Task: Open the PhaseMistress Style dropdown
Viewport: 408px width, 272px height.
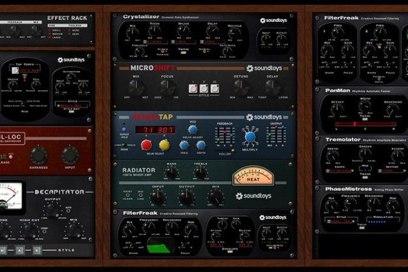Action: coord(341,221)
